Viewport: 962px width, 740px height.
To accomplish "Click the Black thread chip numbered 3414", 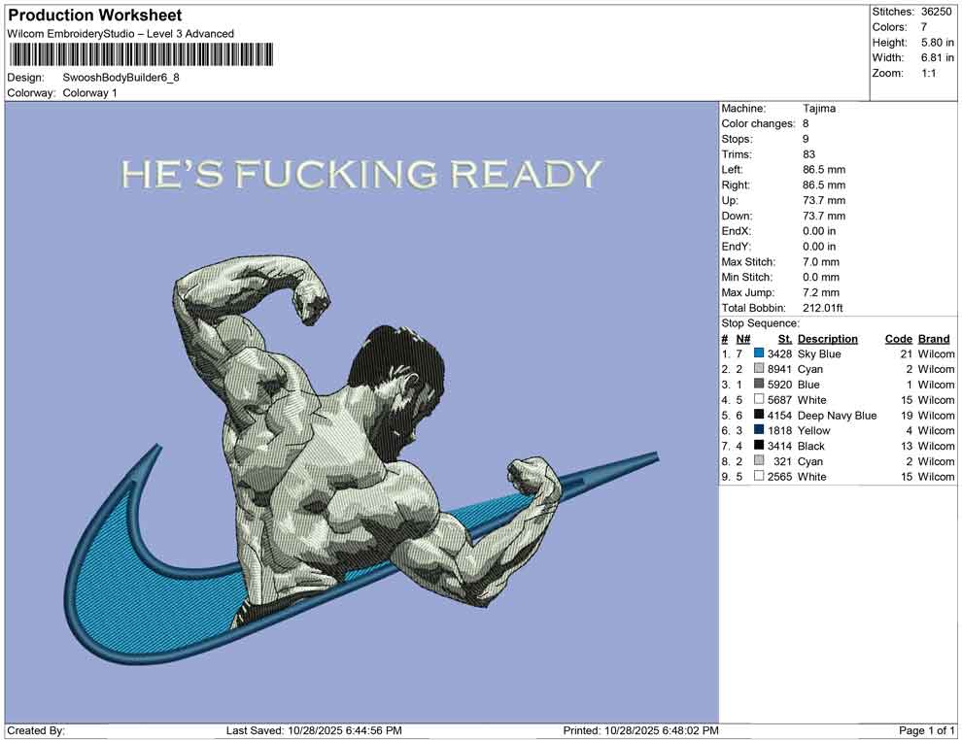I will [757, 446].
